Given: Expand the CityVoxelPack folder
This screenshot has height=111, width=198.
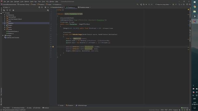Looking at the screenshot, I should 5,17.
